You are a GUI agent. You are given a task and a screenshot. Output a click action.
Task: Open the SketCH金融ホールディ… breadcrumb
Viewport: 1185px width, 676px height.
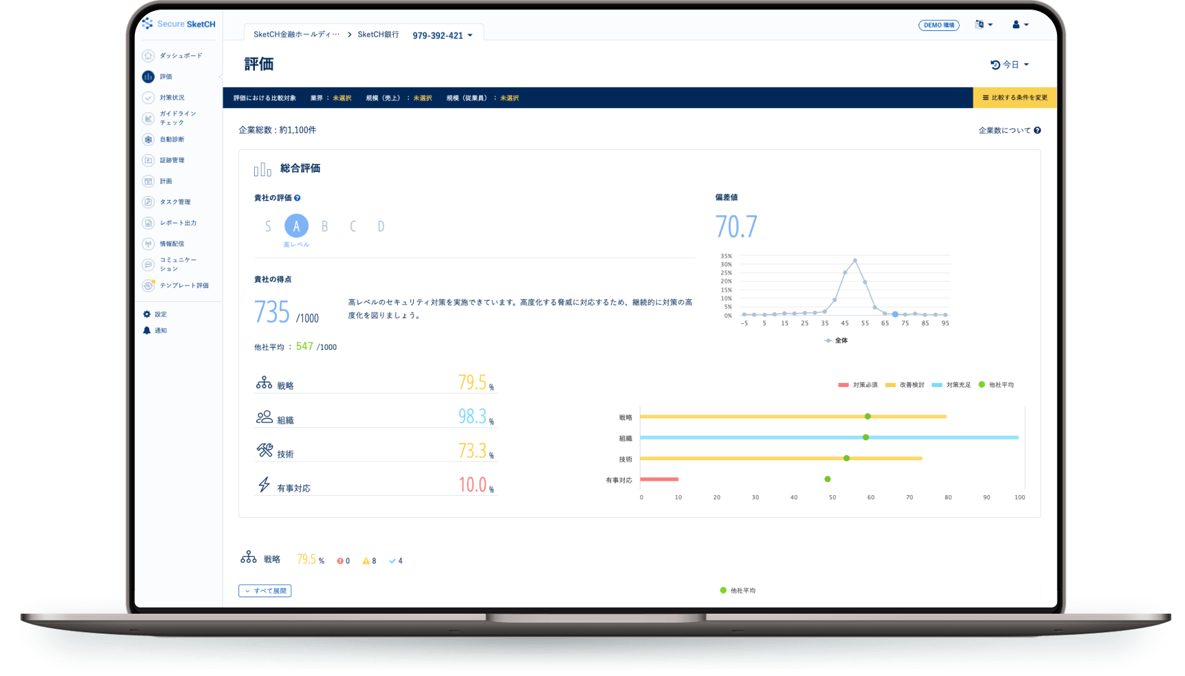pos(297,34)
